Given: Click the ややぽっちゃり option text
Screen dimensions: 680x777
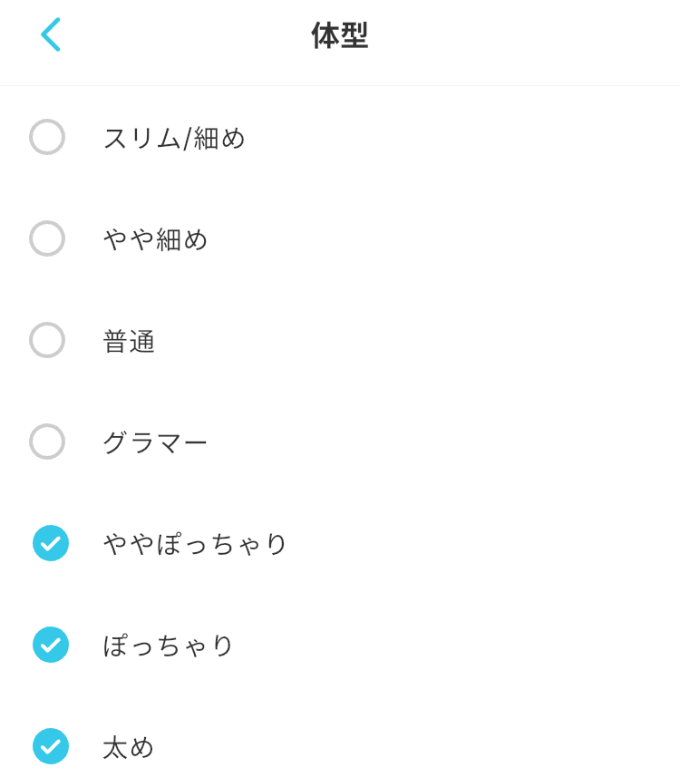Looking at the screenshot, I should pos(195,544).
